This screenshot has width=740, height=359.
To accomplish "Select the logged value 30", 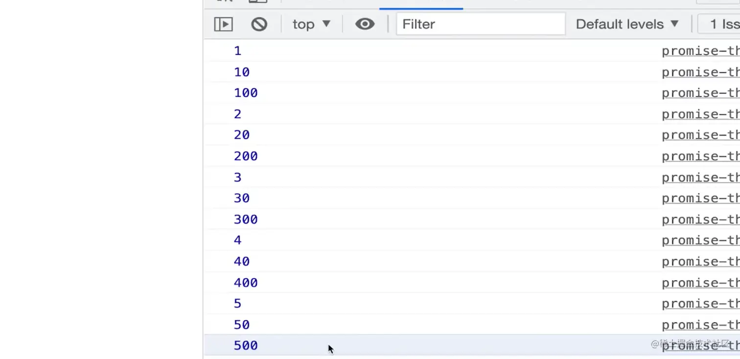I will coord(242,198).
